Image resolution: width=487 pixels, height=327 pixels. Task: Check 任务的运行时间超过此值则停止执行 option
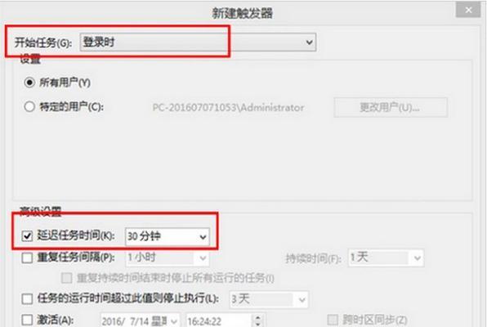[x=27, y=299]
